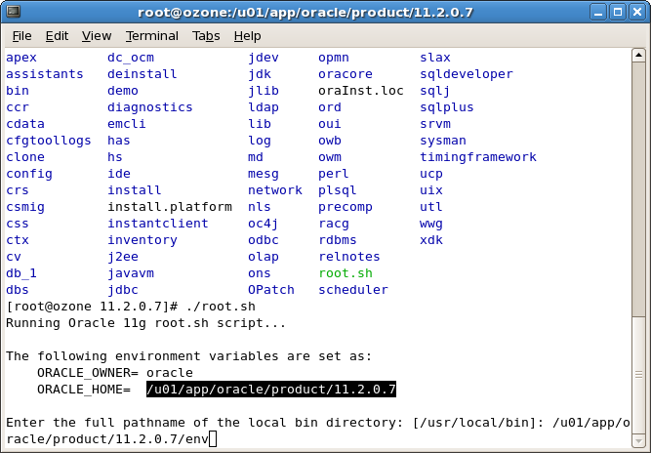The image size is (651, 453).
Task: Click the precomp directory name
Action: pyautogui.click(x=346, y=207)
